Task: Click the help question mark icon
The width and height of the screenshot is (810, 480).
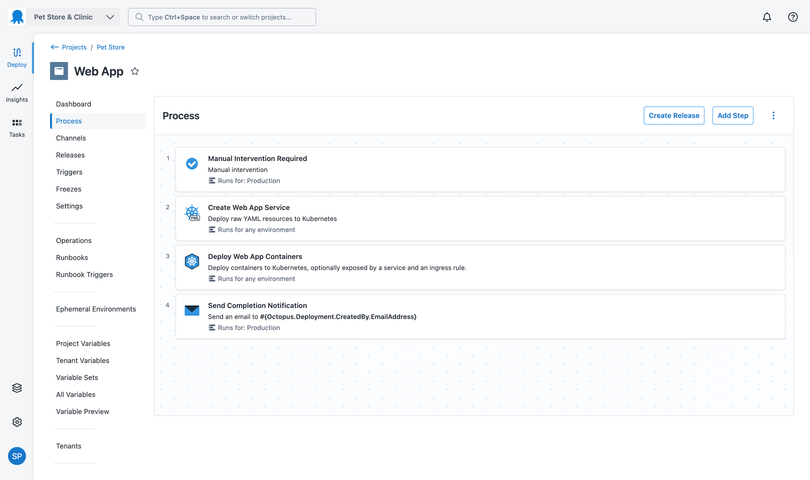Action: click(x=792, y=17)
